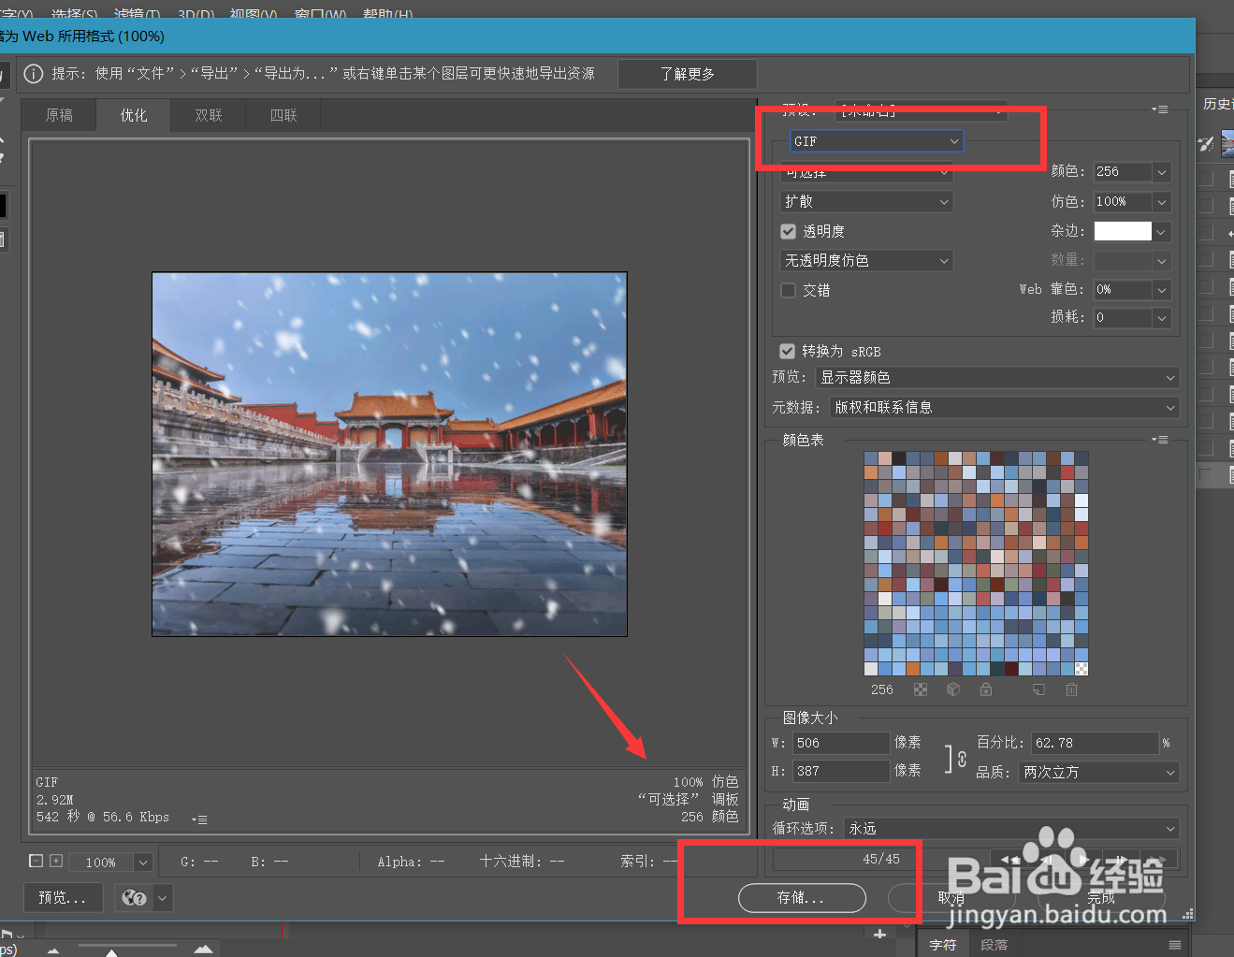This screenshot has width=1234, height=957.
Task: Click the 了解更多 button in the tip bar
Action: click(x=687, y=74)
